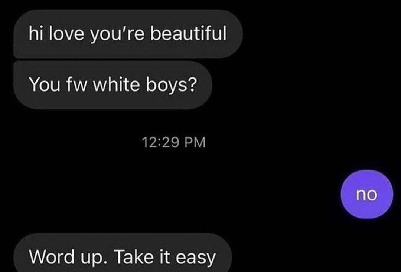
Task: Click the word "beautiful" in first message
Action: tap(188, 33)
